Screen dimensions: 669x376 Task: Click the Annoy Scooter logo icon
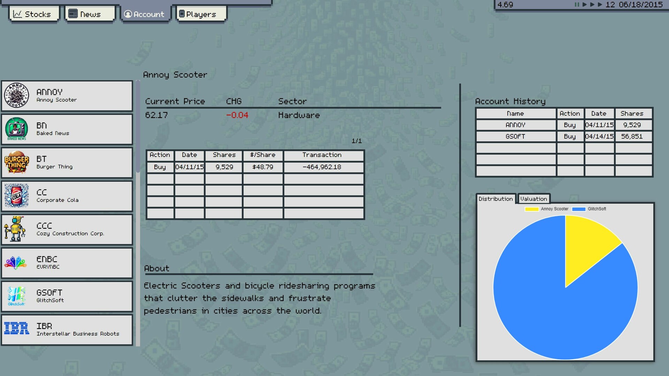click(x=16, y=96)
